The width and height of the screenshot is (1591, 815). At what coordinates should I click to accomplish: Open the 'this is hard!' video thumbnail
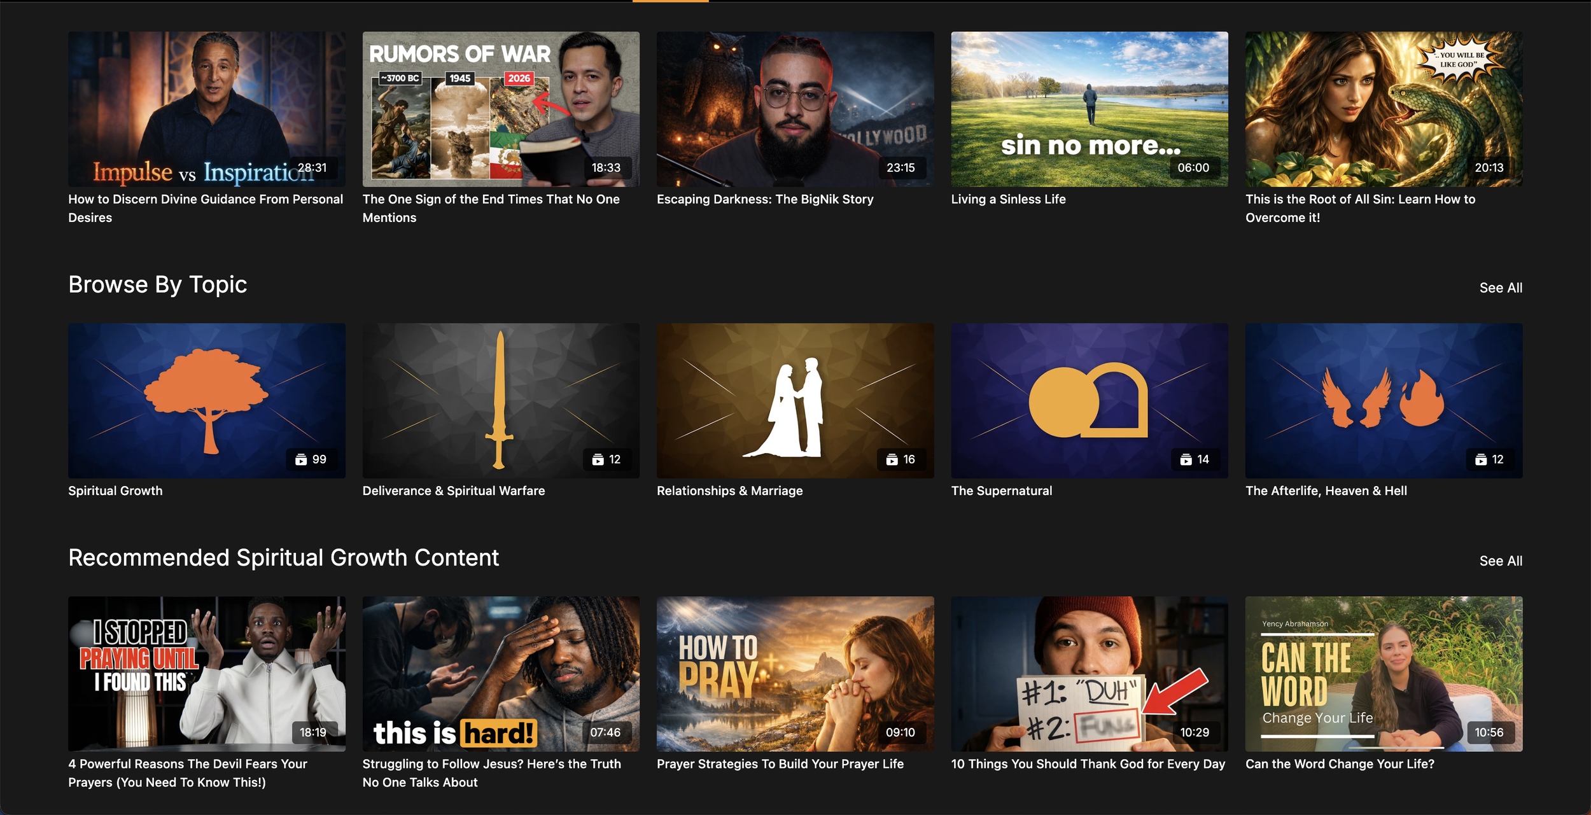[x=501, y=673]
